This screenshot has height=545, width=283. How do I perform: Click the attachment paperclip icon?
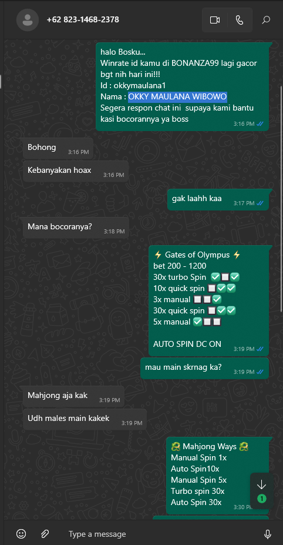click(x=45, y=533)
